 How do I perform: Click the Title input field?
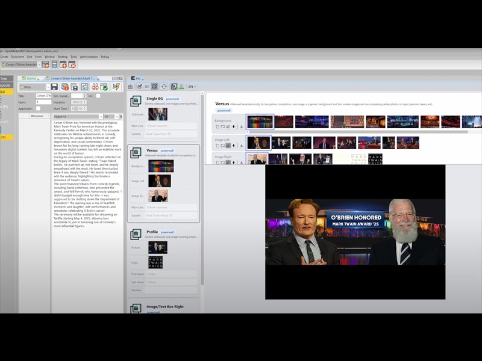click(x=43, y=96)
